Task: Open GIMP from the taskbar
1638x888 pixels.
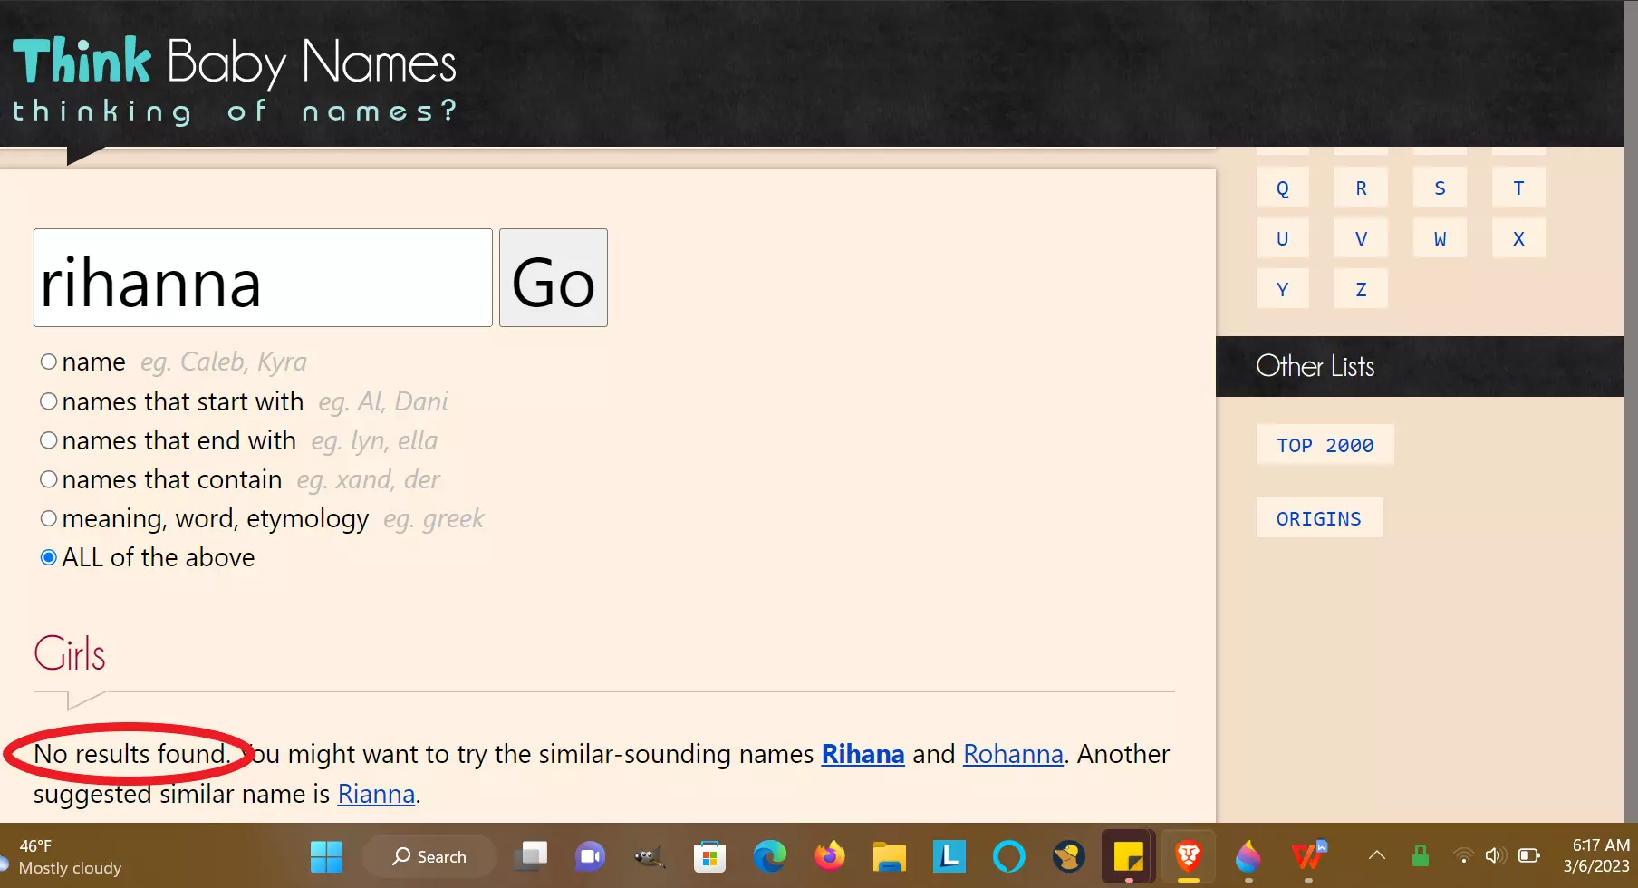Action: pos(650,856)
